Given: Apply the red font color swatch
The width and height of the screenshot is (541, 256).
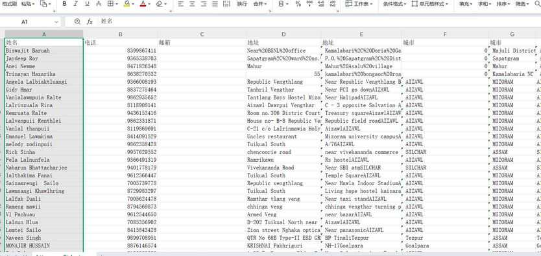Looking at the screenshot, I should pos(143,4).
